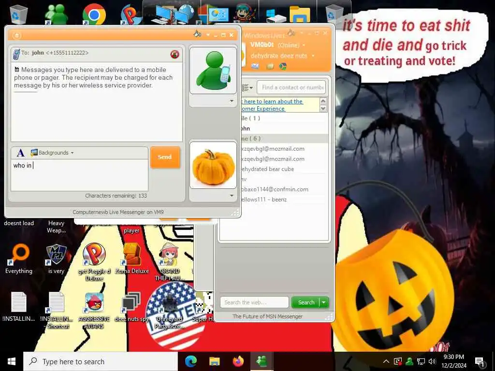Click the green Search button
The image size is (495, 371).
tap(306, 302)
